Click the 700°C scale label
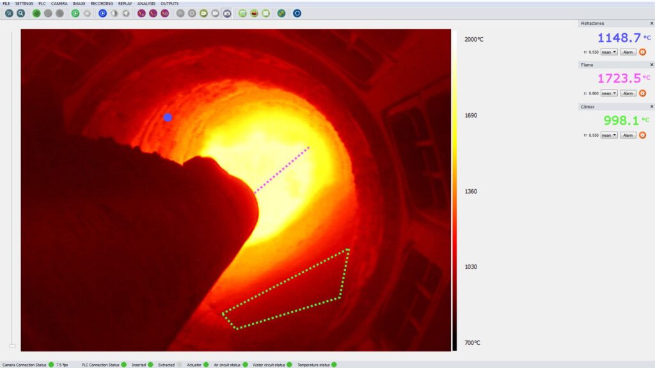 click(x=473, y=342)
